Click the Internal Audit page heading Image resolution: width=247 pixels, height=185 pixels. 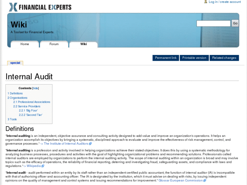(29, 76)
